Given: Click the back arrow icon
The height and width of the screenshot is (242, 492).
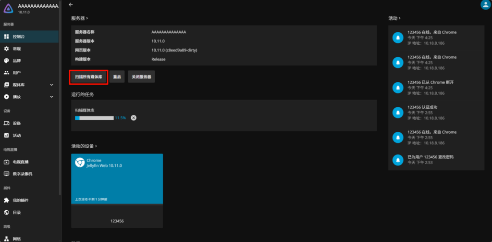Looking at the screenshot, I should pos(71,4).
